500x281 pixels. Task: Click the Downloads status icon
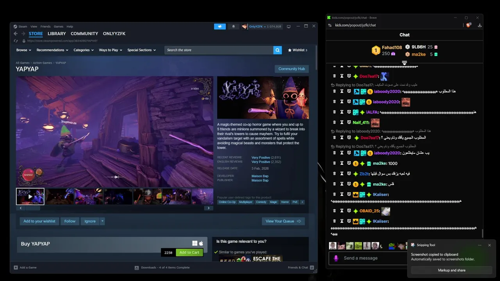coord(137,267)
